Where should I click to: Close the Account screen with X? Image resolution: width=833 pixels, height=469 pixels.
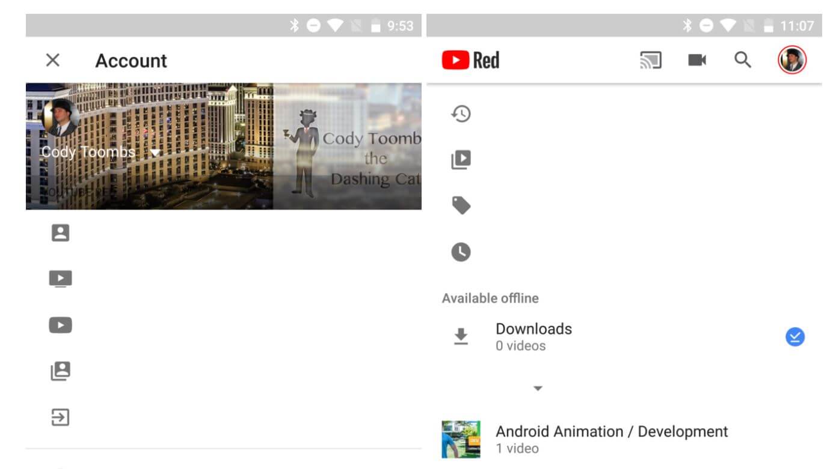[53, 60]
